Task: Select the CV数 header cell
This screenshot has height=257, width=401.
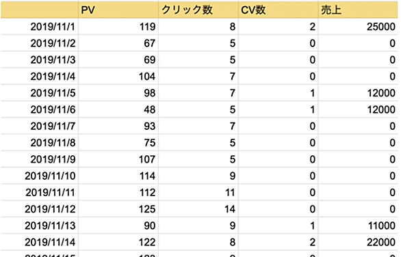Action: pyautogui.click(x=279, y=10)
